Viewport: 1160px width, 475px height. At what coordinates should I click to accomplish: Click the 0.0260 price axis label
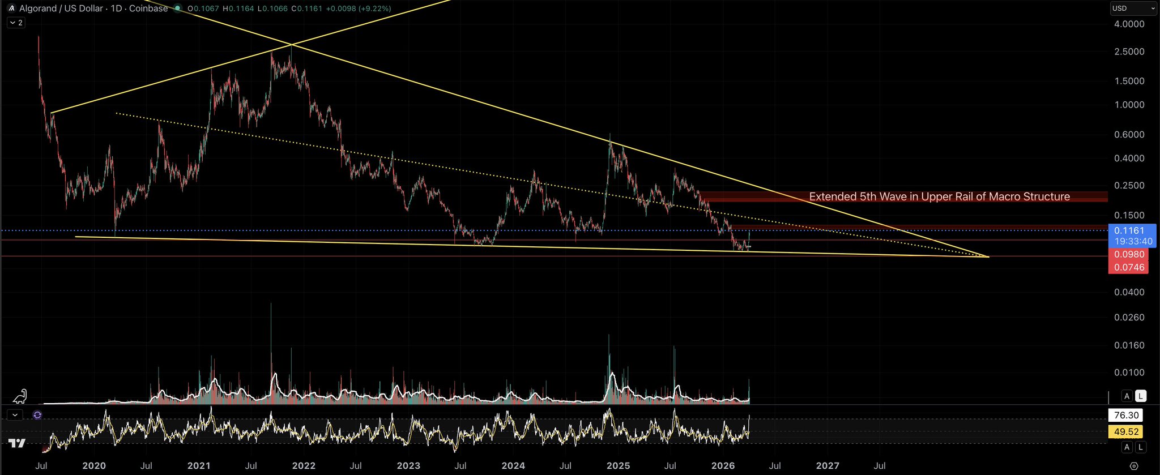point(1129,318)
